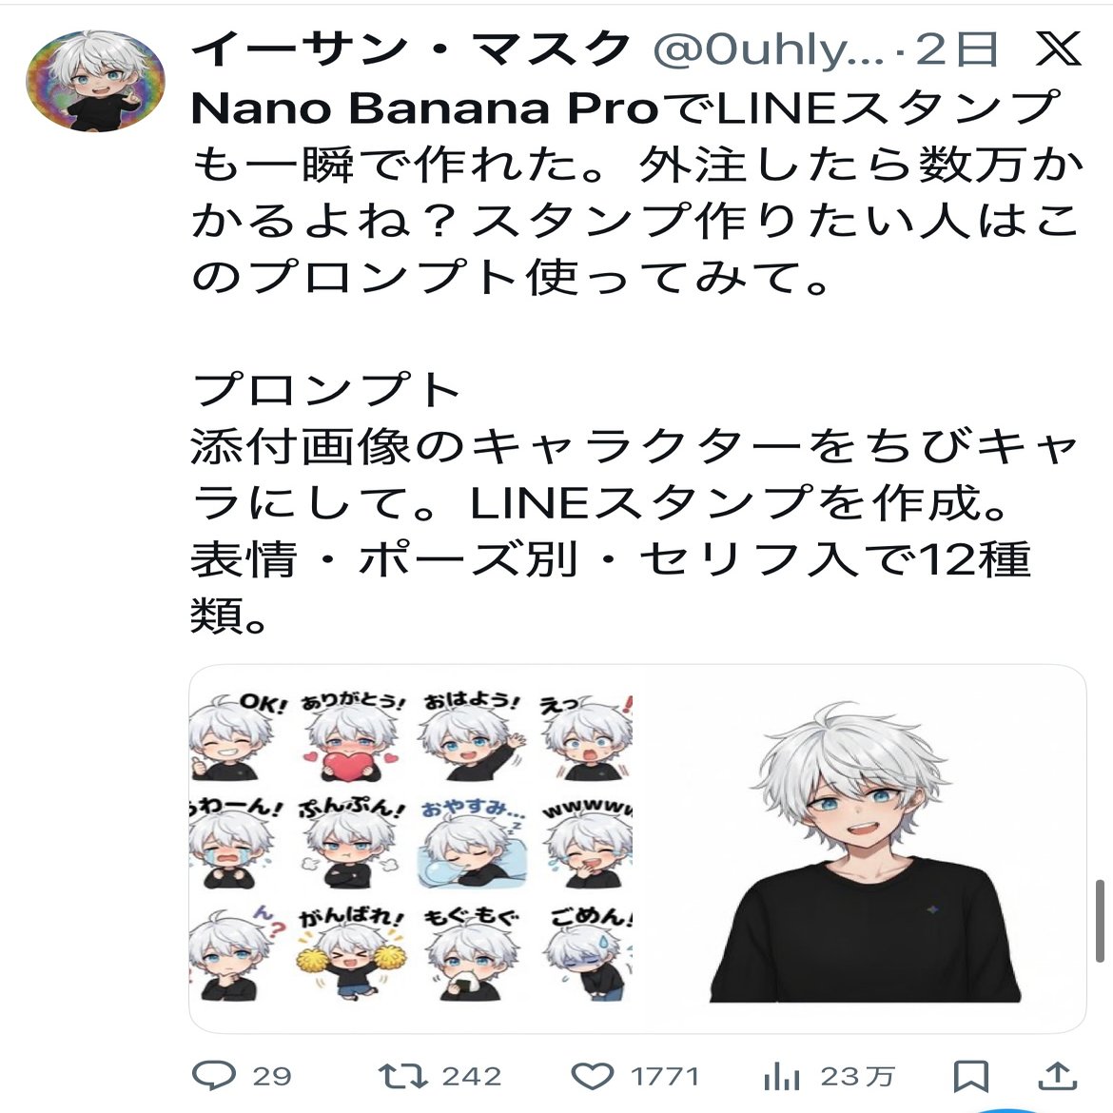1113x1113 pixels.
Task: Click the reply count 29
Action: 273,1077
